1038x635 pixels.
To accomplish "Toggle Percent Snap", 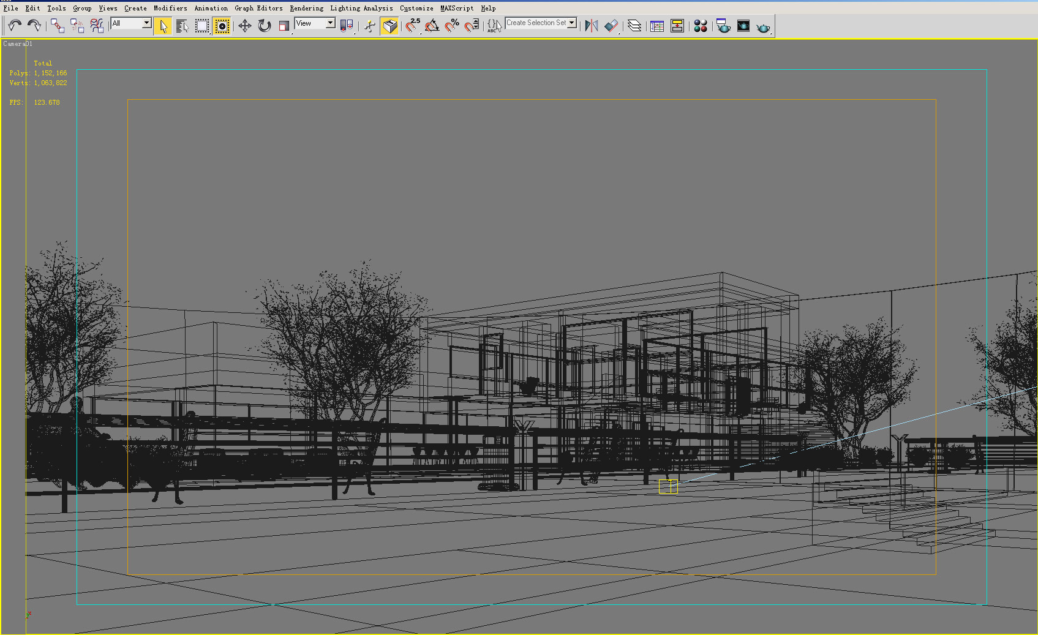I will [452, 26].
